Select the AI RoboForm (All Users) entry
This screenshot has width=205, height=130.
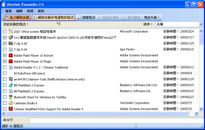pyautogui.click(x=29, y=73)
